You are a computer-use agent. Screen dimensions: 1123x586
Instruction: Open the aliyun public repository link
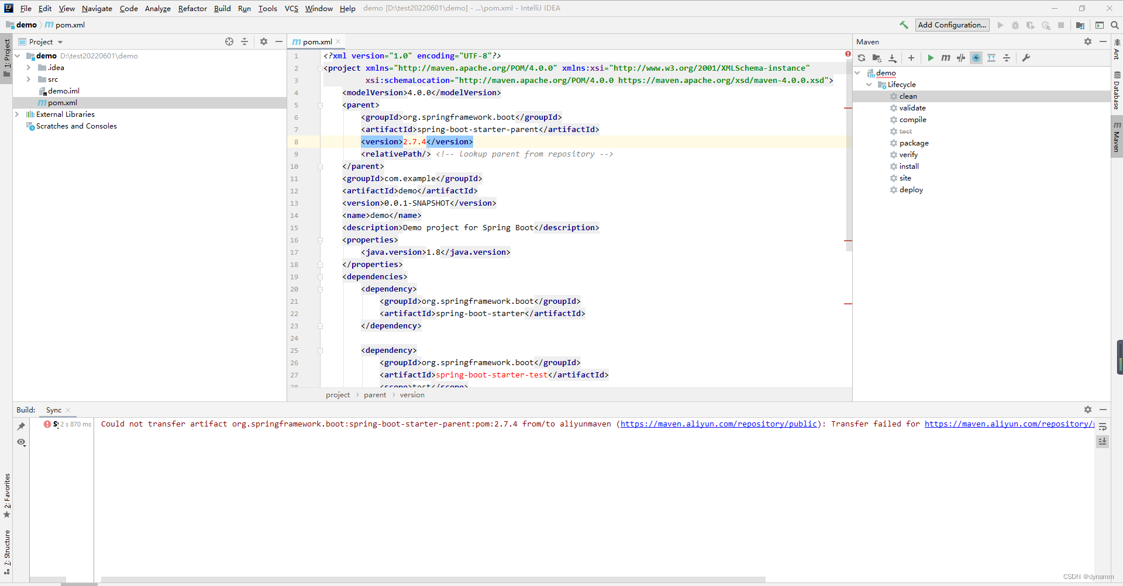point(718,424)
